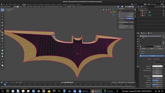Switch transform values to Global
165x93 pixels.
(x=122, y=18)
